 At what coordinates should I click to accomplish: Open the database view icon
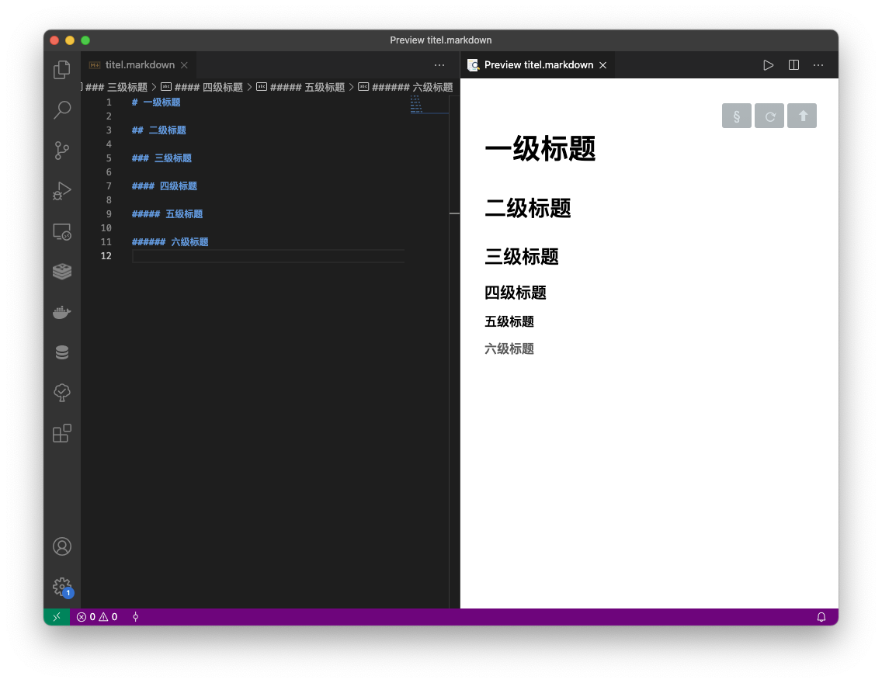(62, 352)
